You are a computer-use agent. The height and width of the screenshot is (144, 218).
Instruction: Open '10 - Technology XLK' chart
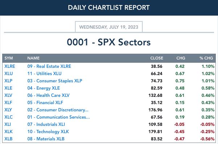point(48,131)
